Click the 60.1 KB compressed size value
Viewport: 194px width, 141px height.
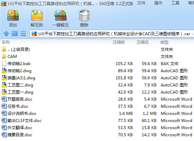149,121
